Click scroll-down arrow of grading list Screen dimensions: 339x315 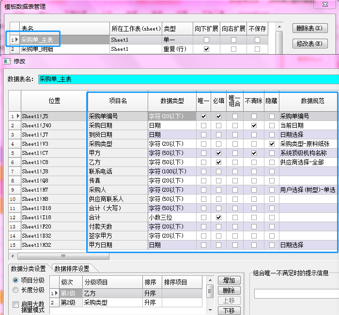point(210,310)
